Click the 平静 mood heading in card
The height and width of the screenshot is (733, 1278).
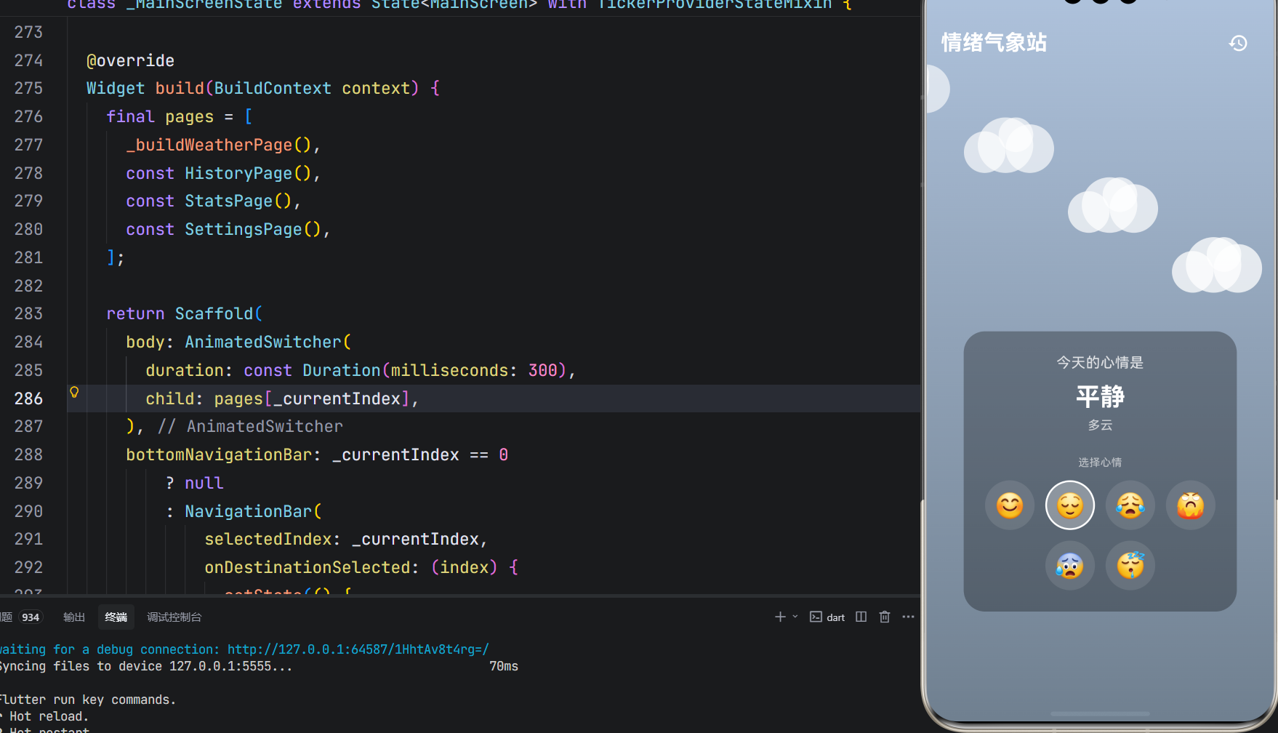[x=1100, y=396]
